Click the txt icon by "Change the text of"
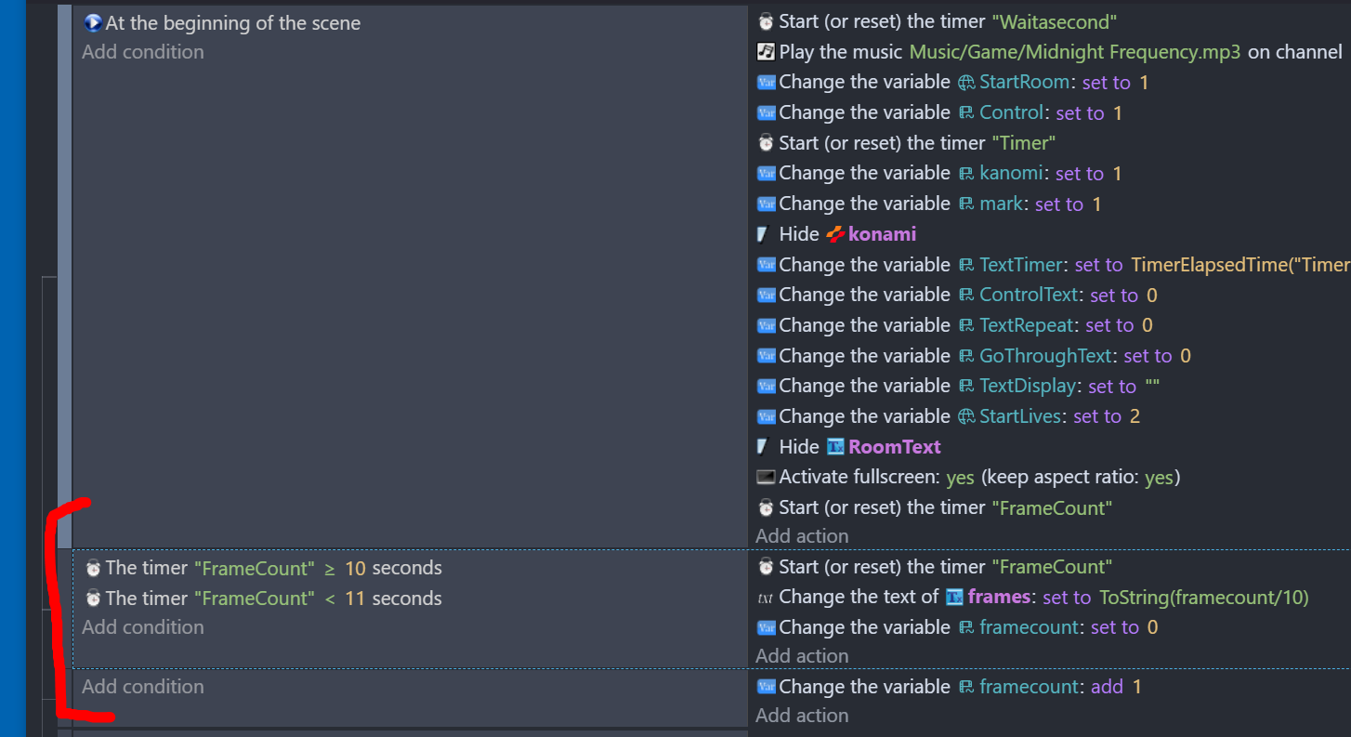The image size is (1351, 737). 766,598
